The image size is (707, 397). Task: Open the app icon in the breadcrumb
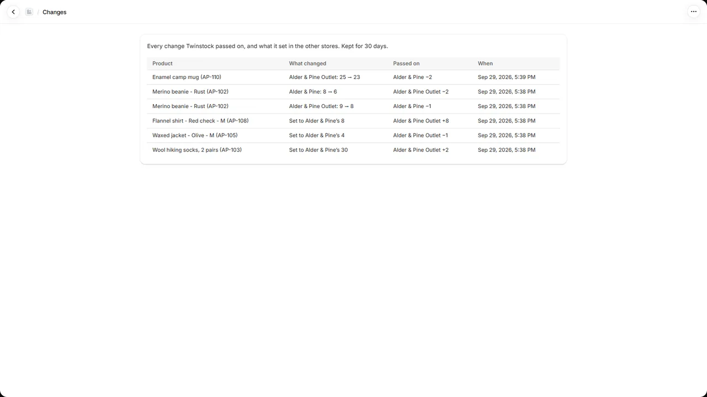point(29,12)
